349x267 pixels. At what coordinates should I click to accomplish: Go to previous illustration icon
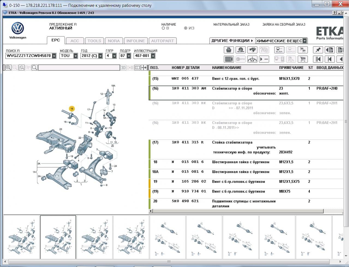coord(330,59)
